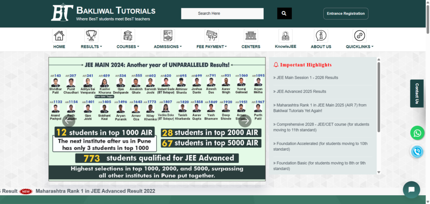Open the HOME menu item

(59, 47)
